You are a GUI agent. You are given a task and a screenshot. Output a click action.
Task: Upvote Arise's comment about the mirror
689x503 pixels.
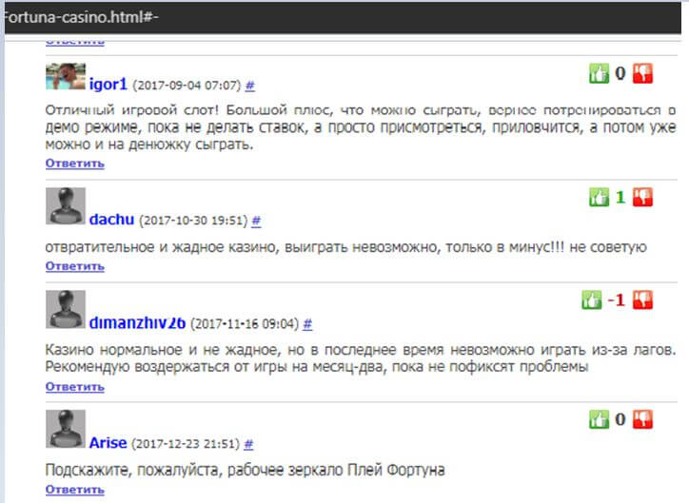(x=599, y=419)
